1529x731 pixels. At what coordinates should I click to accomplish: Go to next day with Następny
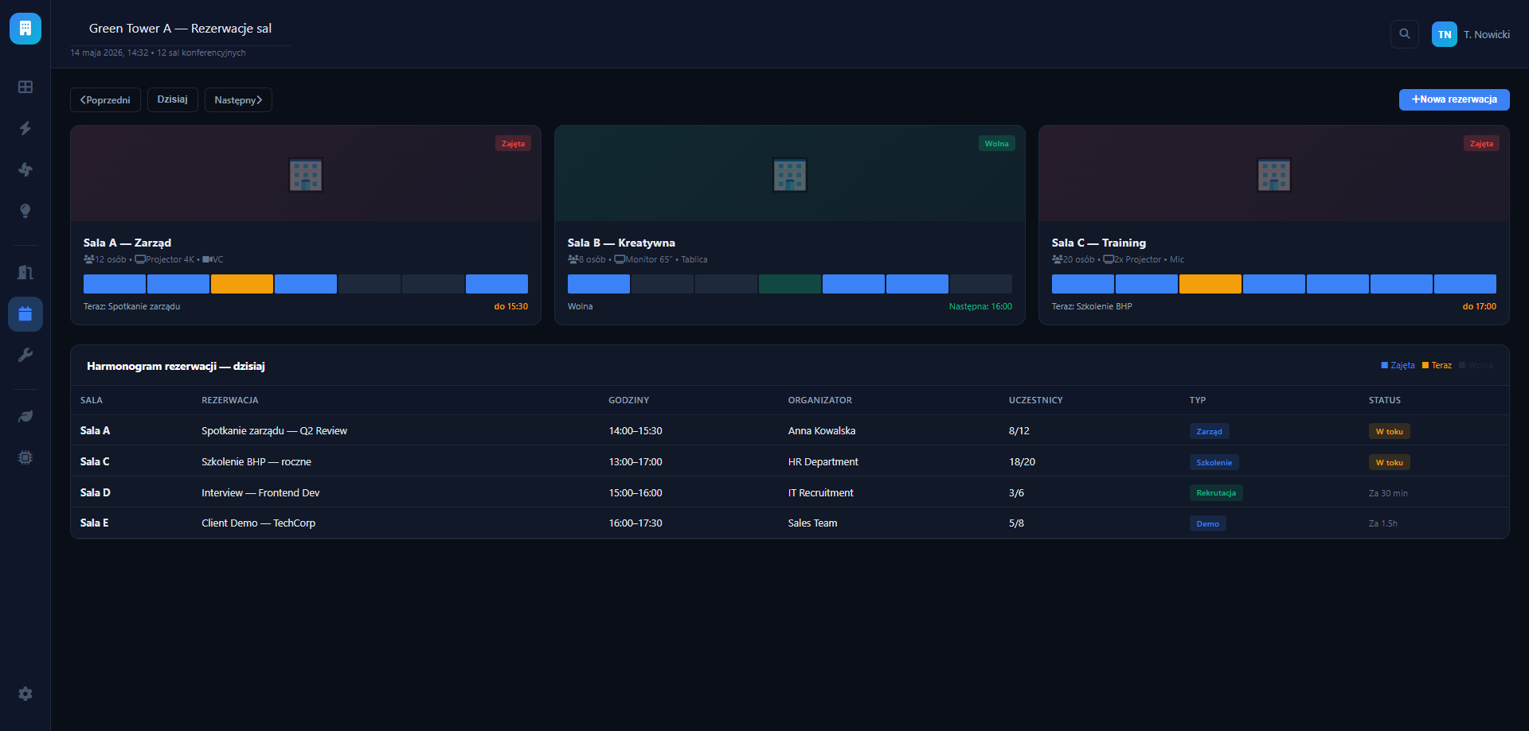pos(238,100)
